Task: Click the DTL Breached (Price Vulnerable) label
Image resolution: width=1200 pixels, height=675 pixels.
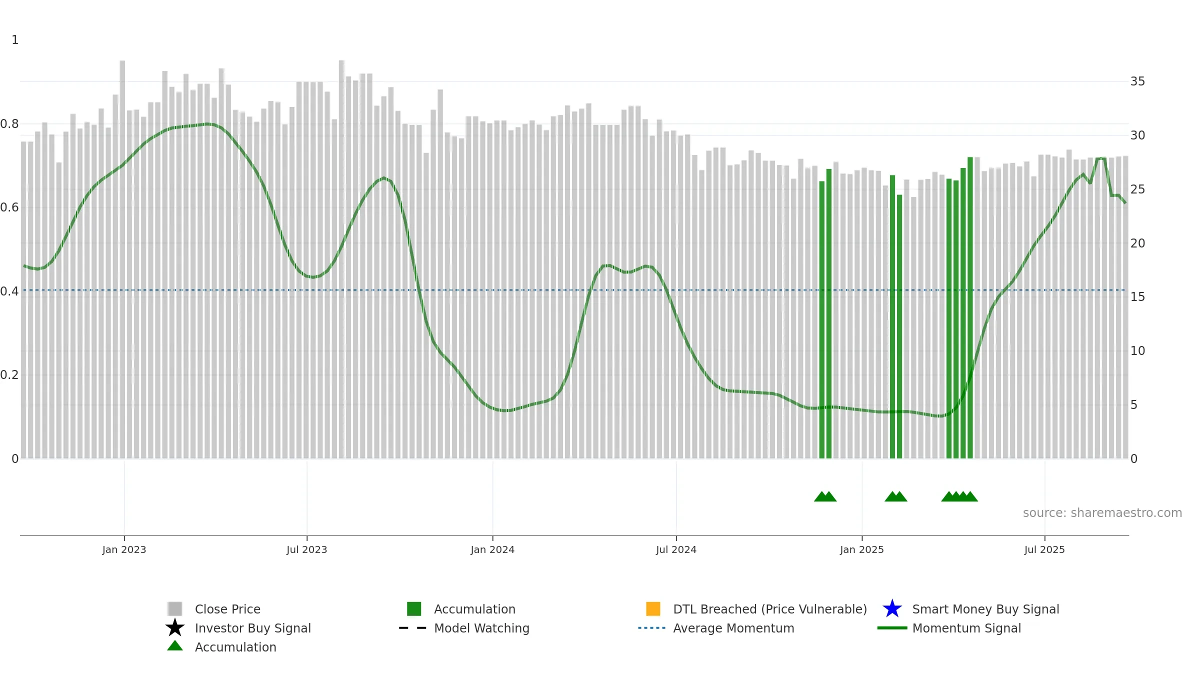Action: click(x=770, y=609)
